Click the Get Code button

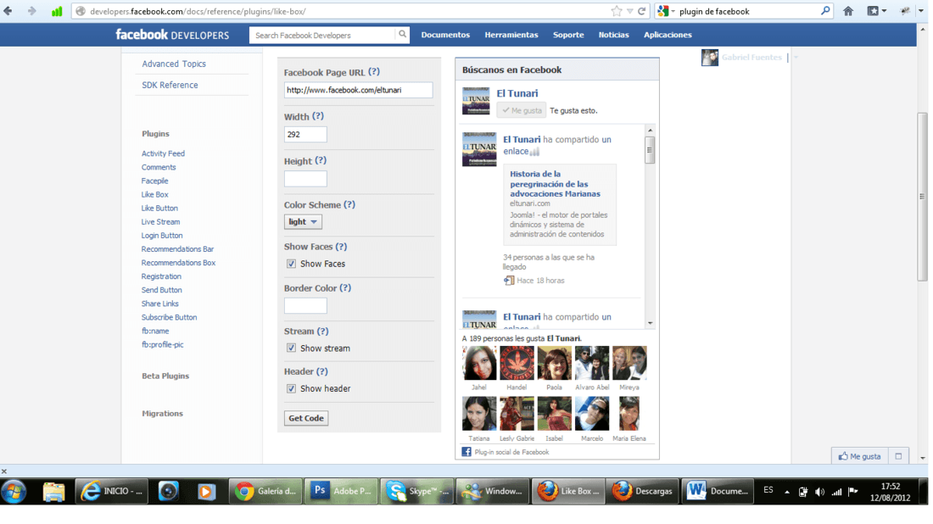tap(306, 418)
